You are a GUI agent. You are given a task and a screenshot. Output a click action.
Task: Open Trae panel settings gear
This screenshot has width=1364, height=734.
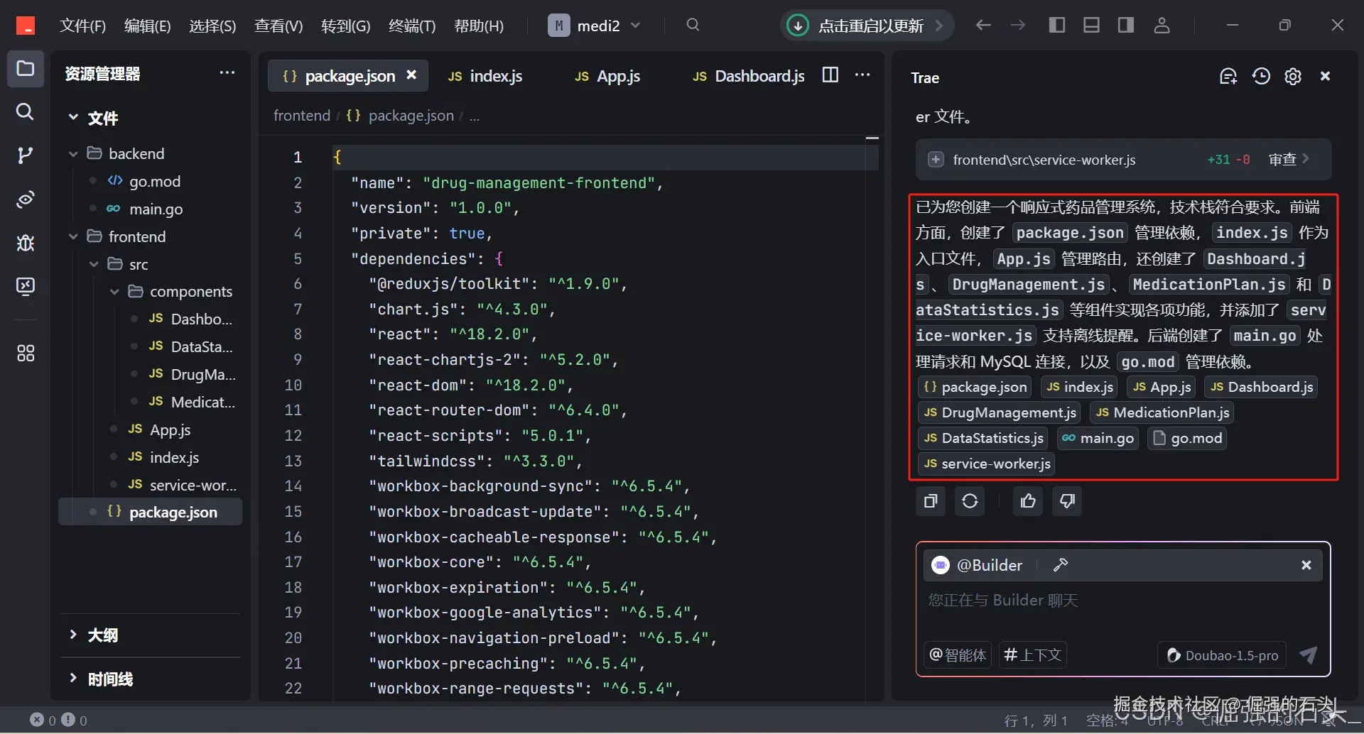[x=1293, y=77]
